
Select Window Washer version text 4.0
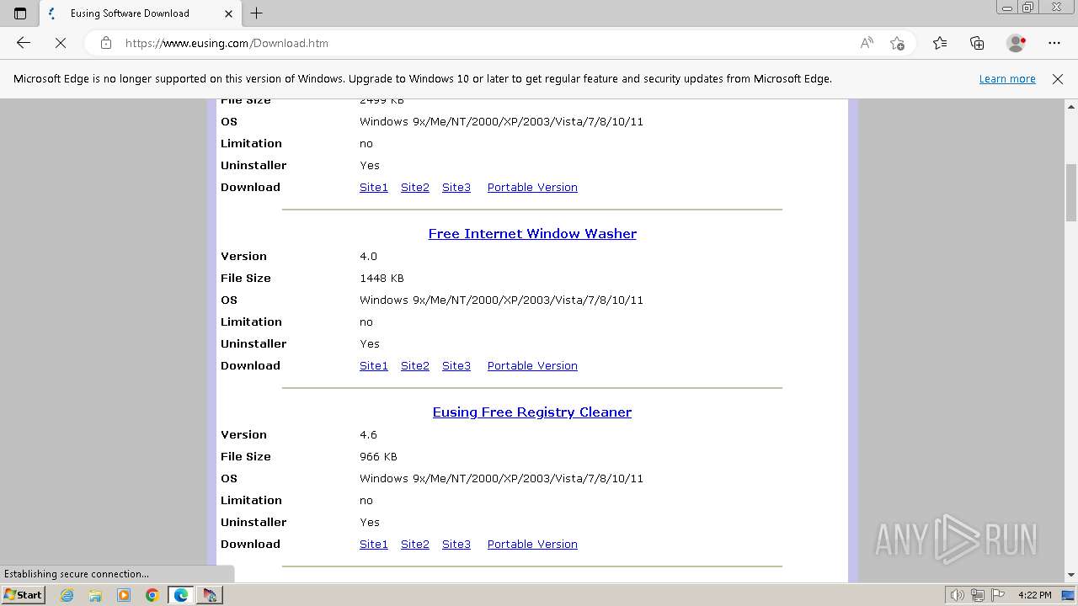pyautogui.click(x=368, y=257)
